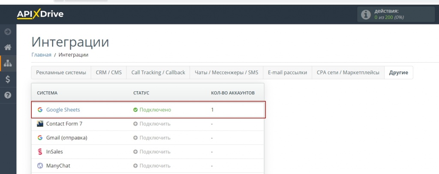
Task: Click the Интеграции page heading
Action: click(70, 42)
